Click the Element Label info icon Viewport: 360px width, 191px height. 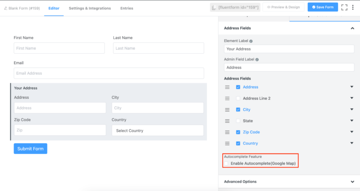pyautogui.click(x=251, y=41)
